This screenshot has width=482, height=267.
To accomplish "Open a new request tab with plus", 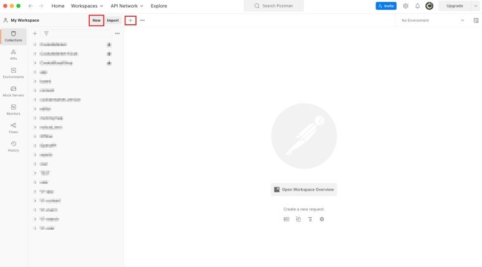I will pyautogui.click(x=130, y=21).
